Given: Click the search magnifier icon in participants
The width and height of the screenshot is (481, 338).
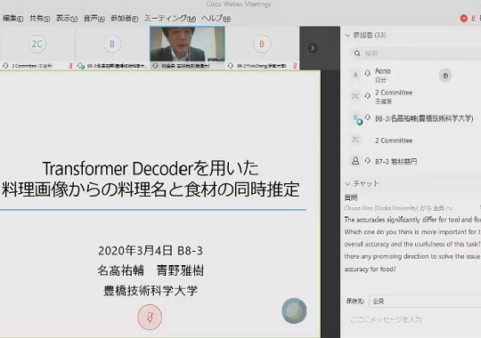Looking at the screenshot, I should pos(357,53).
